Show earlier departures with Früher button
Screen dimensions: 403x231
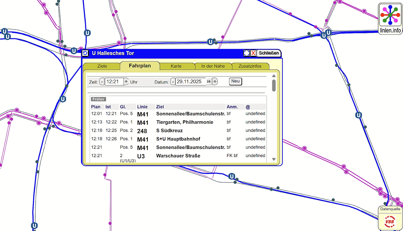tap(98, 99)
